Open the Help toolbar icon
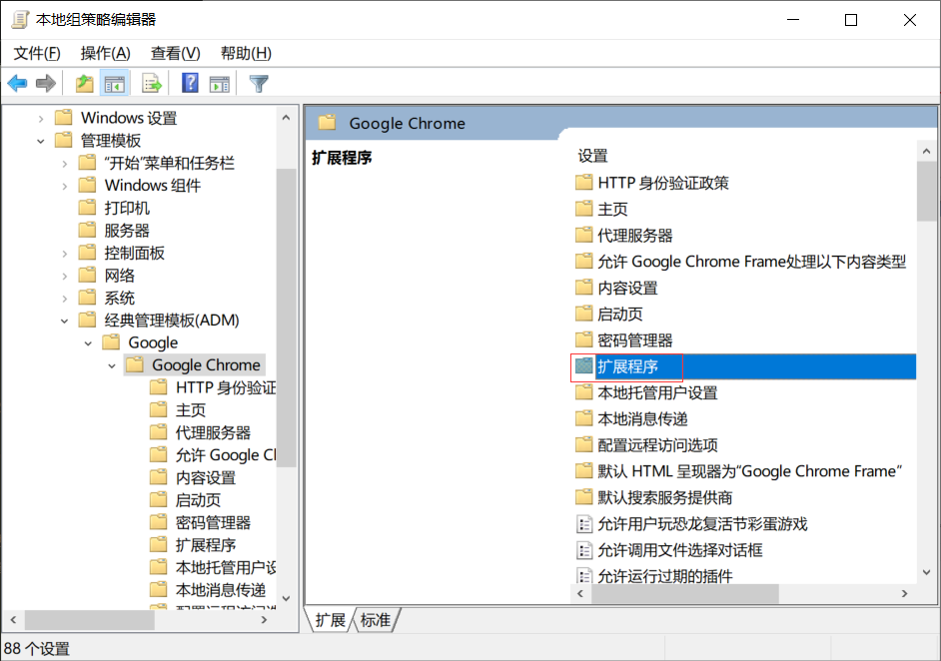The width and height of the screenshot is (941, 661). 190,84
